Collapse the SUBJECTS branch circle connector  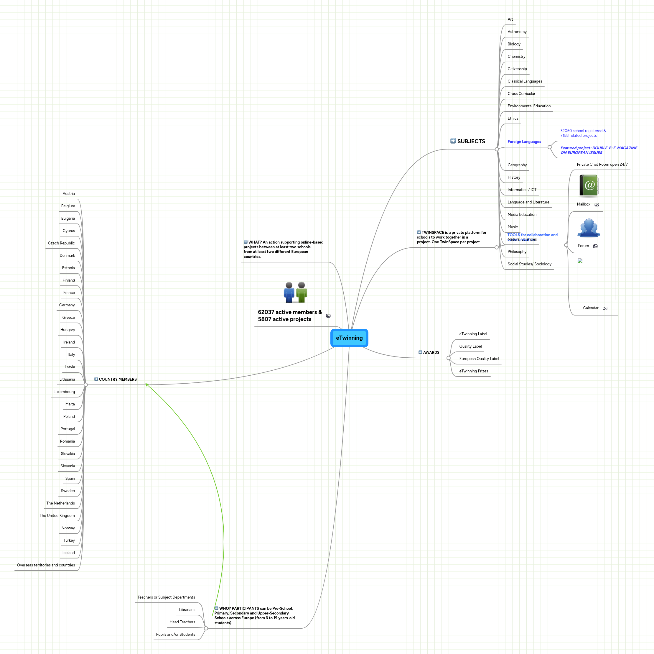(496, 149)
